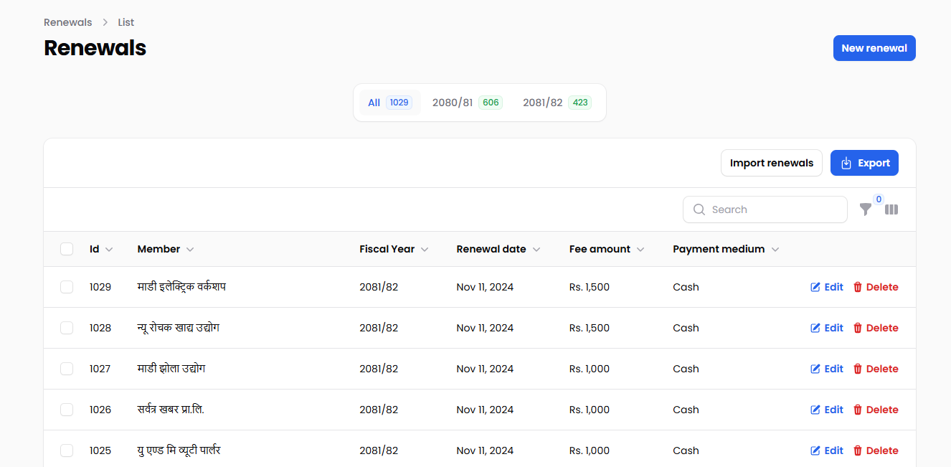The width and height of the screenshot is (951, 467).
Task: Check the box for renewal 1029
Action: point(67,287)
